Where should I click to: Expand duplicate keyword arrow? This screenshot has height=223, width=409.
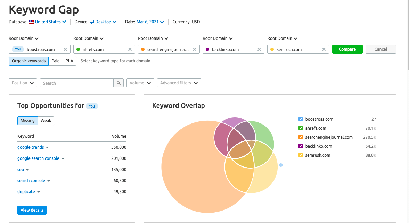(39, 192)
